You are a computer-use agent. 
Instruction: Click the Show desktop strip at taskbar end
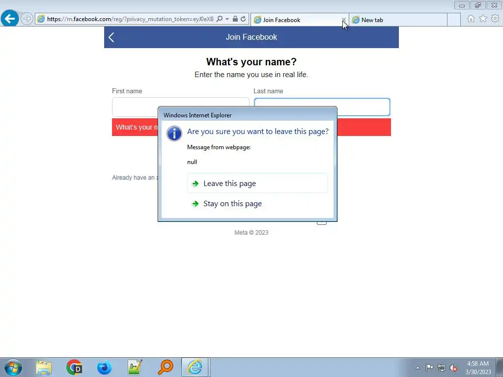click(x=500, y=367)
